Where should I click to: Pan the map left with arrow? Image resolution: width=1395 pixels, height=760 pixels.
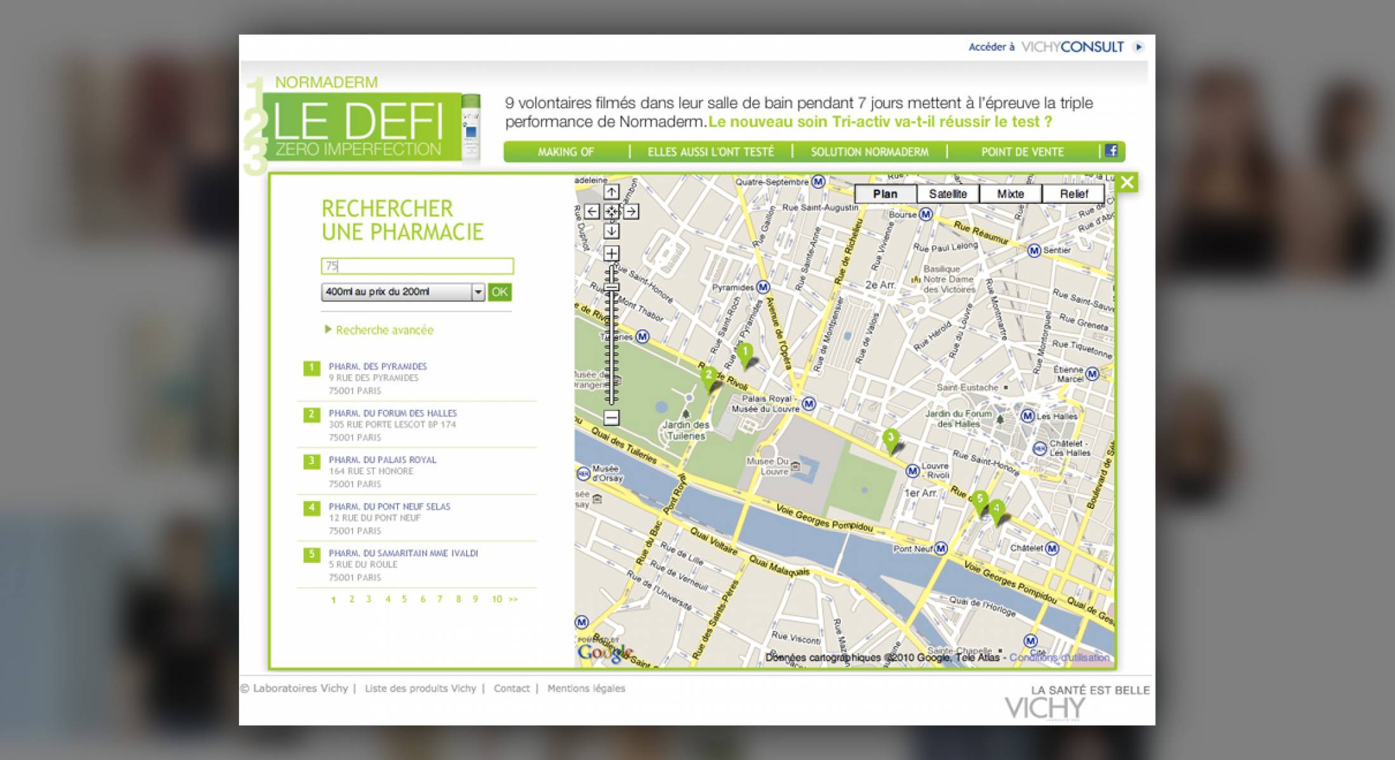pyautogui.click(x=592, y=212)
